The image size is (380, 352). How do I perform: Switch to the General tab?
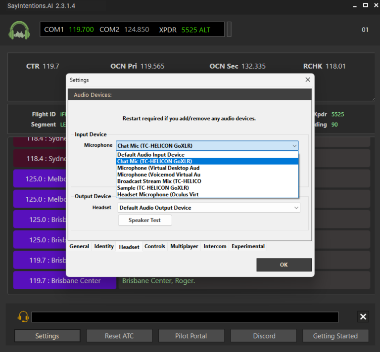pos(79,246)
